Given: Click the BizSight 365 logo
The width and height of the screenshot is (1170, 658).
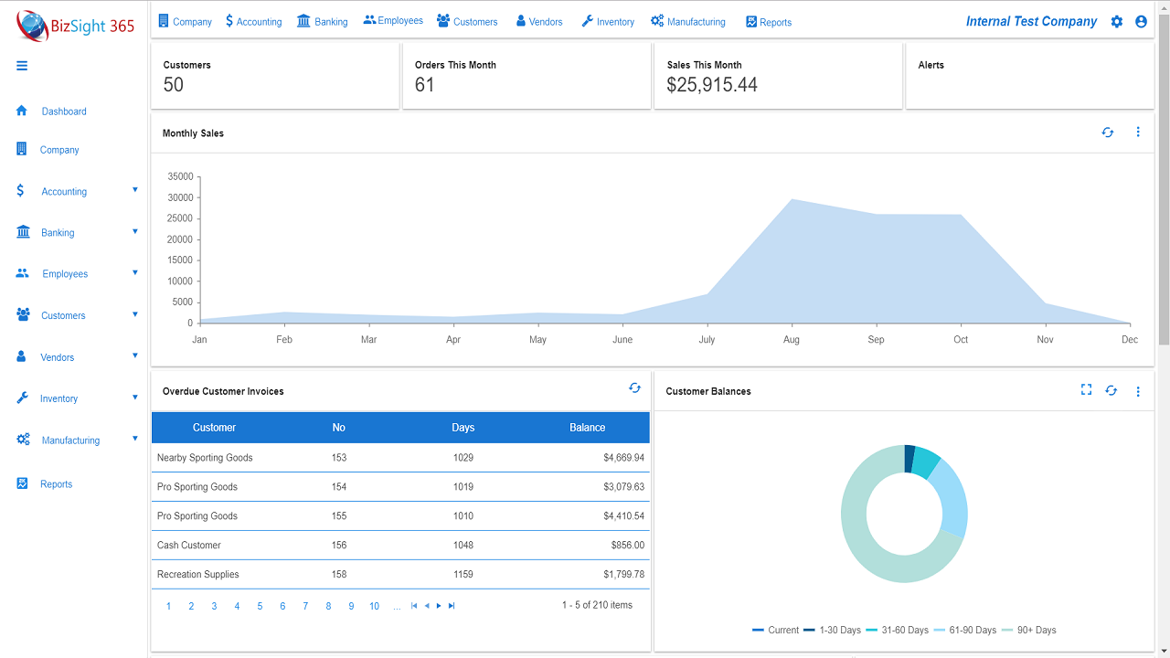Looking at the screenshot, I should [75, 27].
